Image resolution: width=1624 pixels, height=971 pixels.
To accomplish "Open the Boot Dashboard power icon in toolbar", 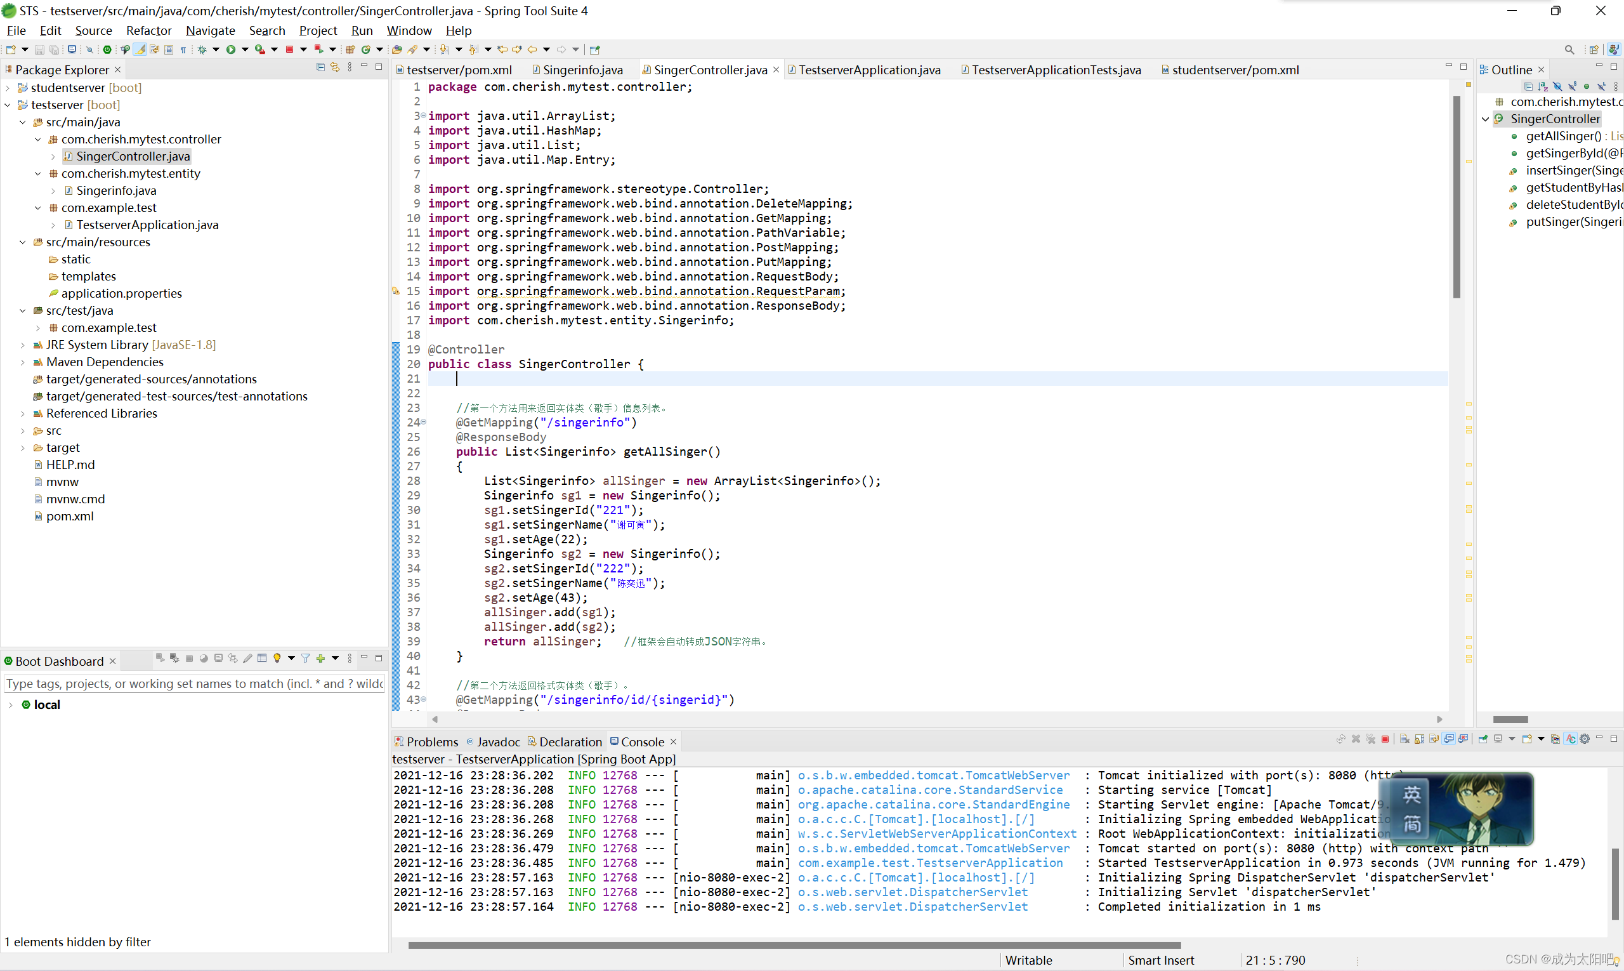I will point(107,50).
